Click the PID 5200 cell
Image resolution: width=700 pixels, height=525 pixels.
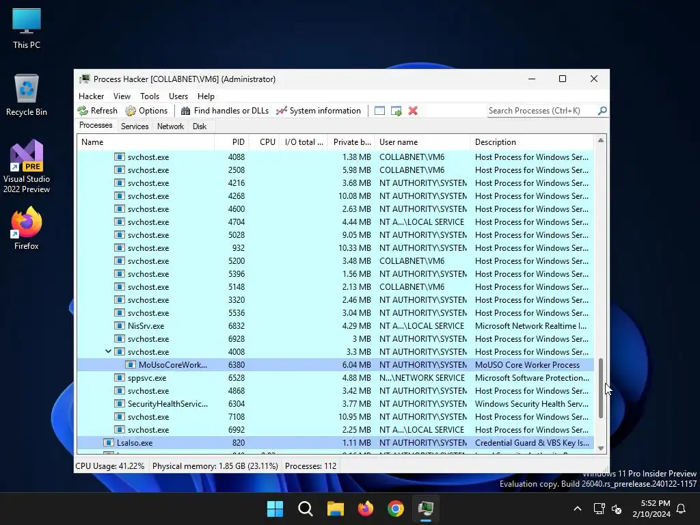pyautogui.click(x=236, y=260)
